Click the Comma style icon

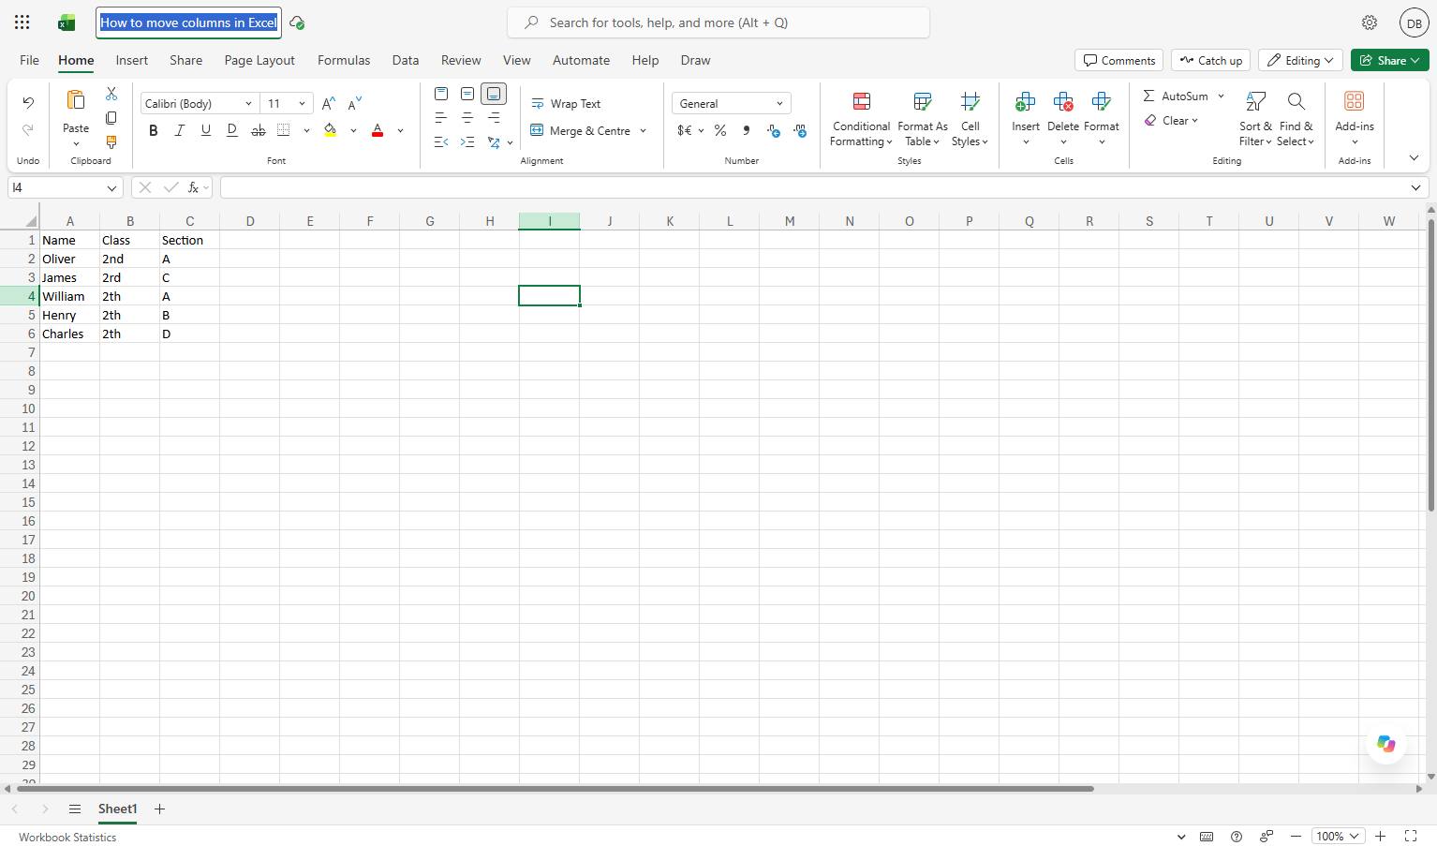coord(747,130)
